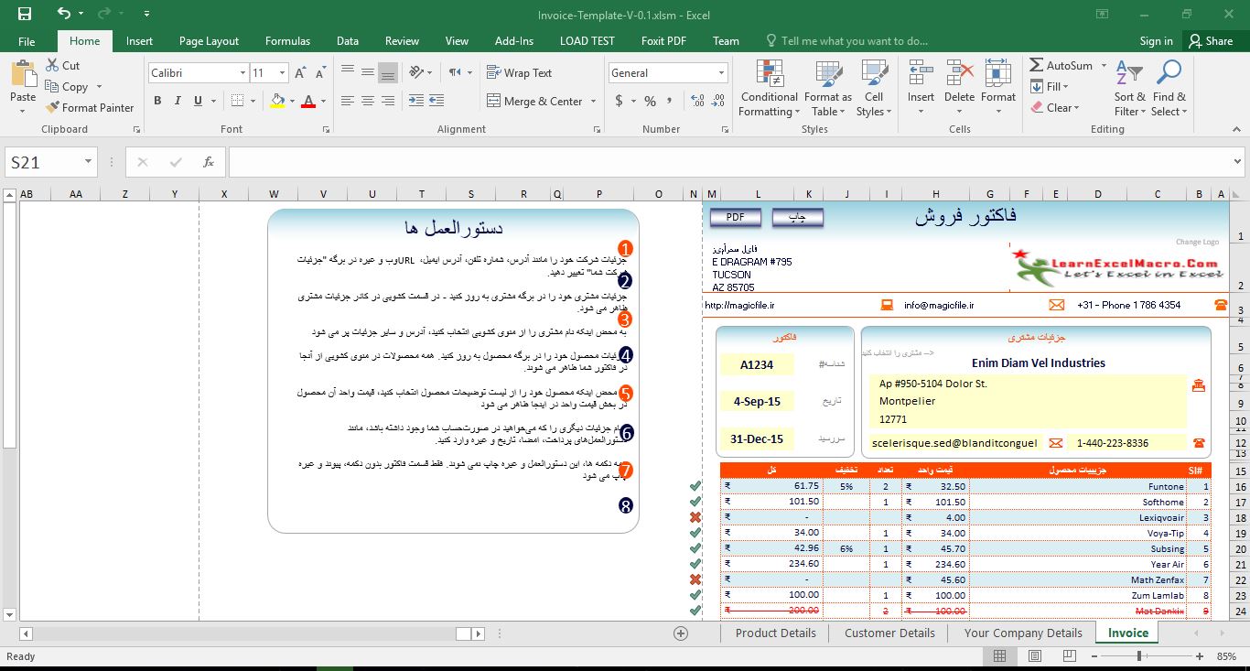
Task: Toggle middle vertical alignment
Action: pos(367,72)
